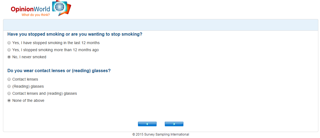The width and height of the screenshot is (320, 138).
Task: Select the 'None of the above' radio button
Action: click(9, 100)
